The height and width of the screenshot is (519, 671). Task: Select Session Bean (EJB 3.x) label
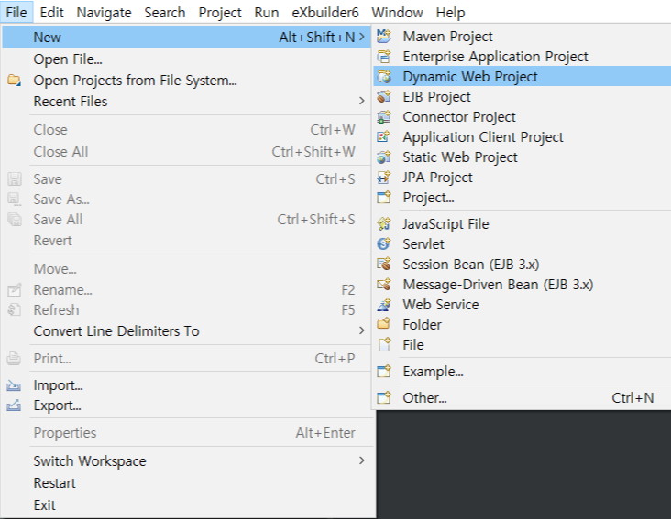pos(471,264)
